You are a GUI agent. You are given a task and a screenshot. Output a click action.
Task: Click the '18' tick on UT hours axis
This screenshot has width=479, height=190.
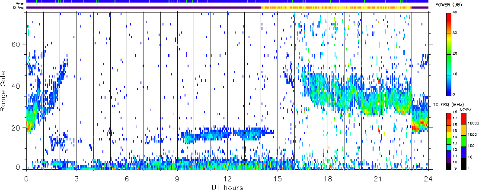coord(328,178)
